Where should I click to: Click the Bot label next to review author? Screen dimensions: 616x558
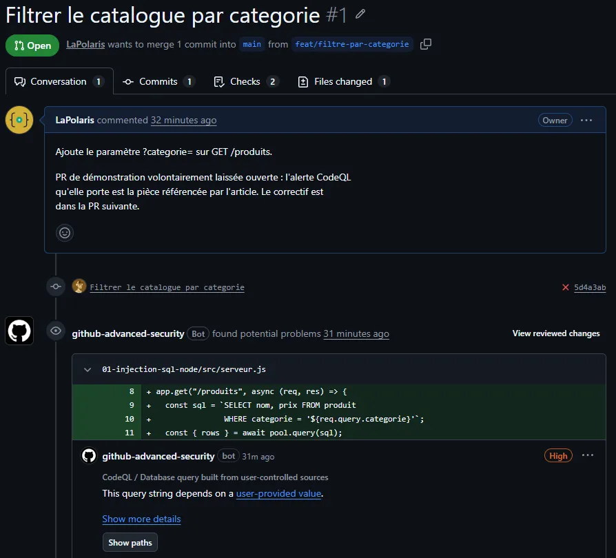tap(198, 334)
